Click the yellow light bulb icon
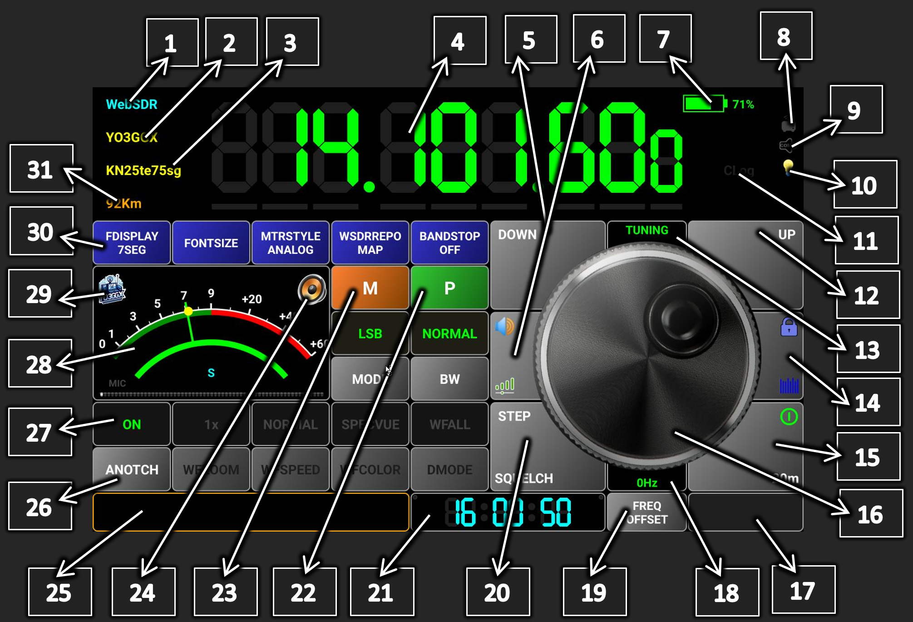Image resolution: width=913 pixels, height=622 pixels. 788,166
